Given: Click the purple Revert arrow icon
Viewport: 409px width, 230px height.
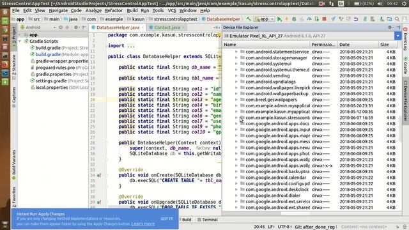Looking at the screenshot, I should point(356,19).
